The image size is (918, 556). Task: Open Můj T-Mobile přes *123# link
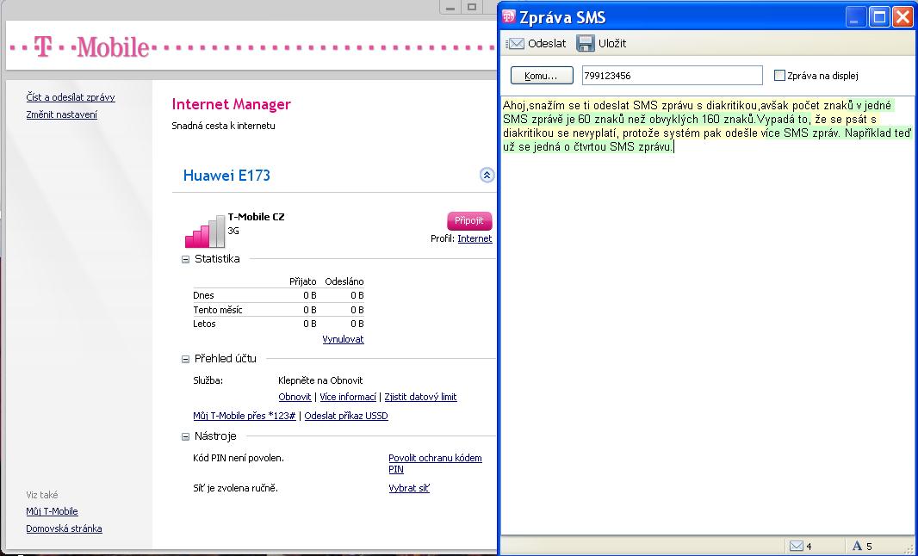(244, 416)
